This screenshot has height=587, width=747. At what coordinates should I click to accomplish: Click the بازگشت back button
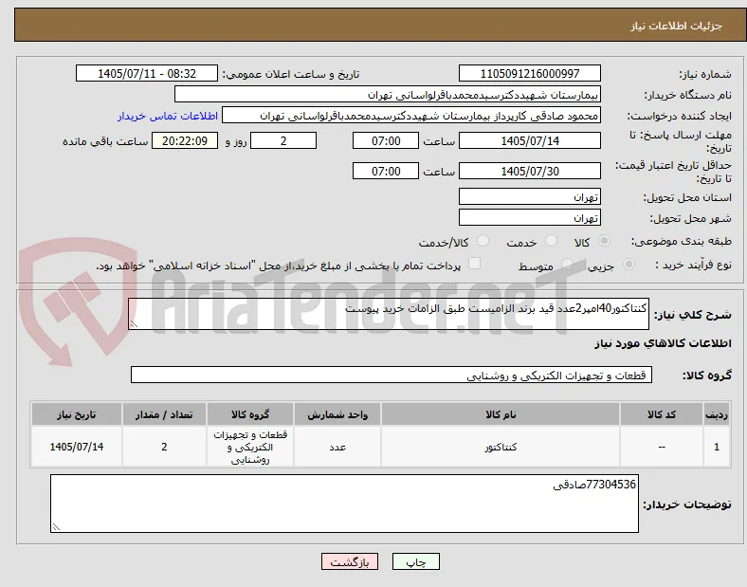tap(350, 561)
